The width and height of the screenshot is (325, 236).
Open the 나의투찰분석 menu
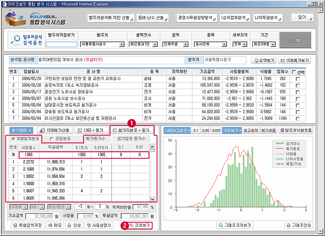tap(268, 18)
